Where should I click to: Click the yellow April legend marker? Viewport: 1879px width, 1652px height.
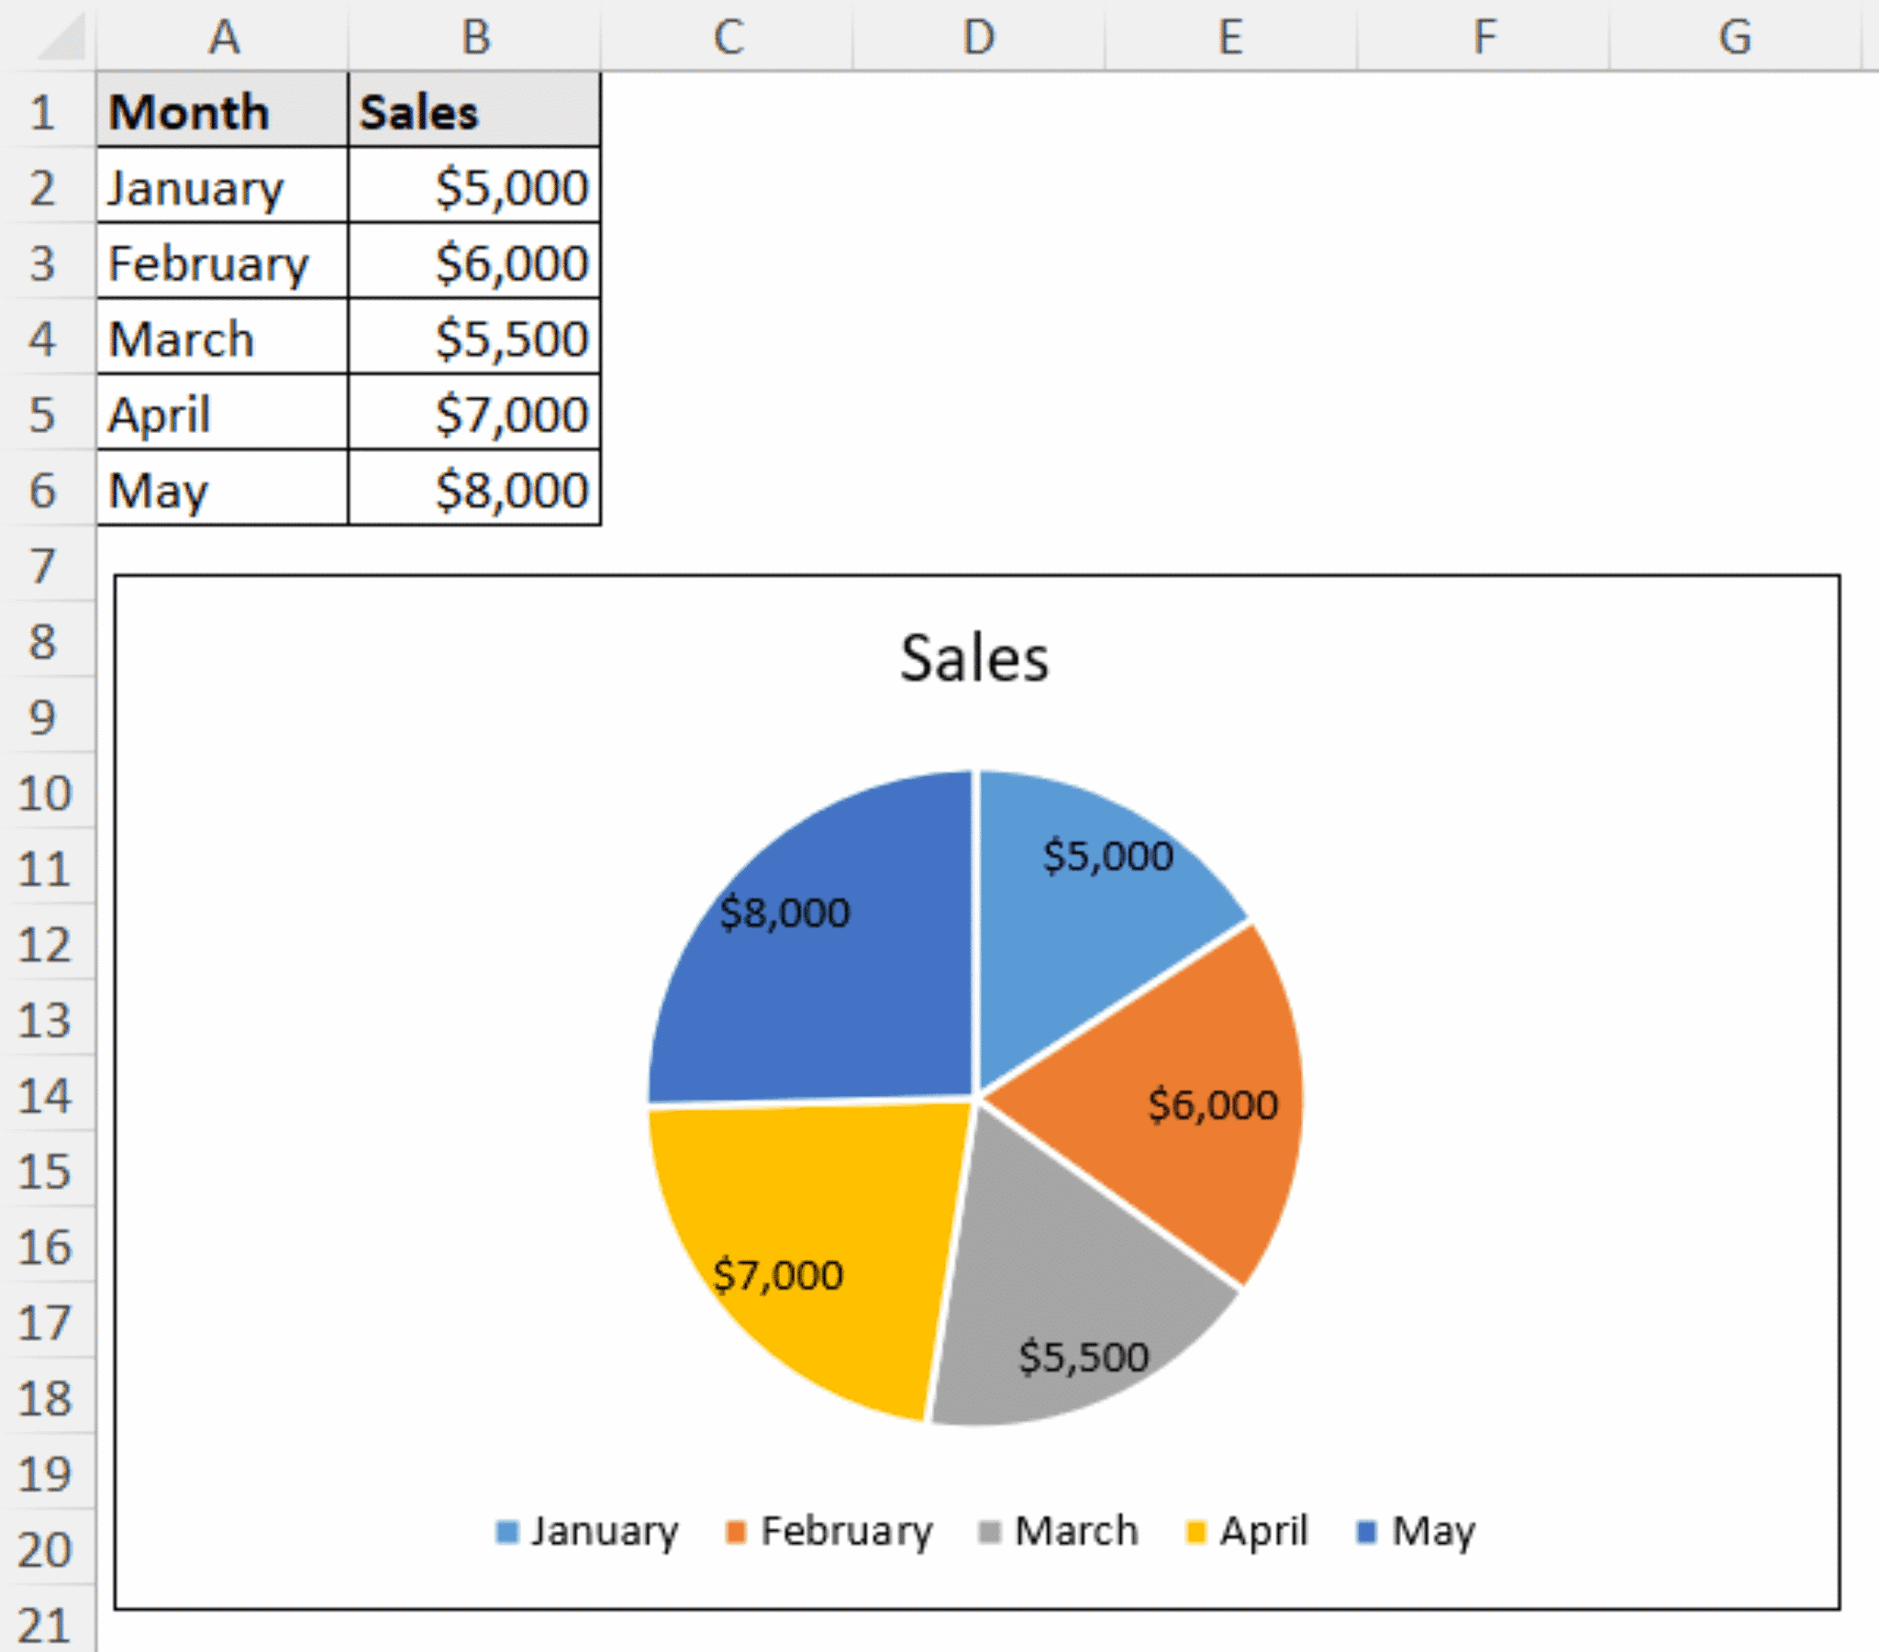click(x=1195, y=1529)
